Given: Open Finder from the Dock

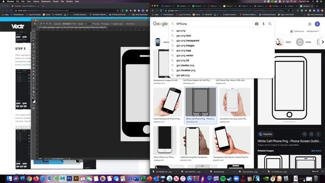Looking at the screenshot, I should tap(9, 178).
